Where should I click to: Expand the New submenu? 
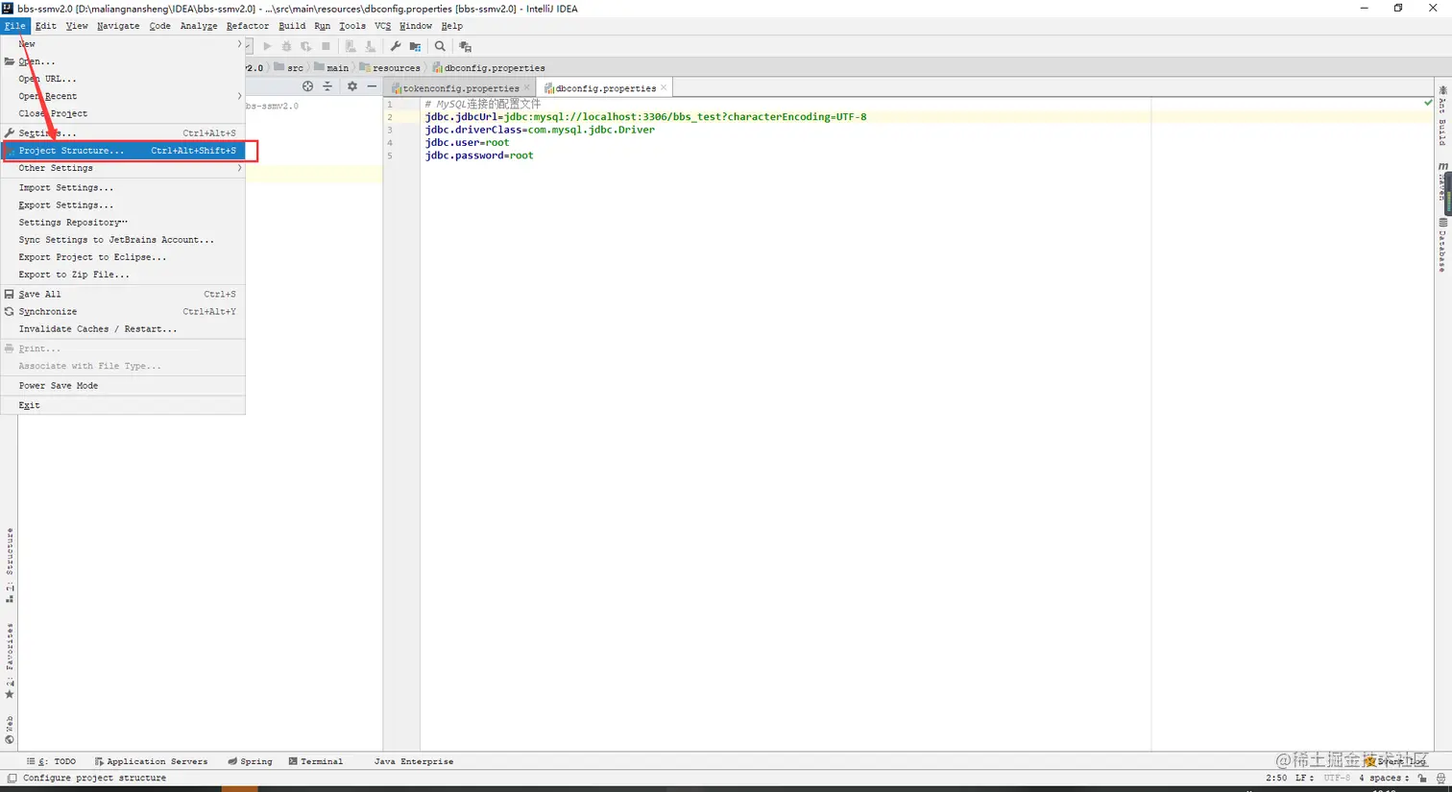pos(123,44)
